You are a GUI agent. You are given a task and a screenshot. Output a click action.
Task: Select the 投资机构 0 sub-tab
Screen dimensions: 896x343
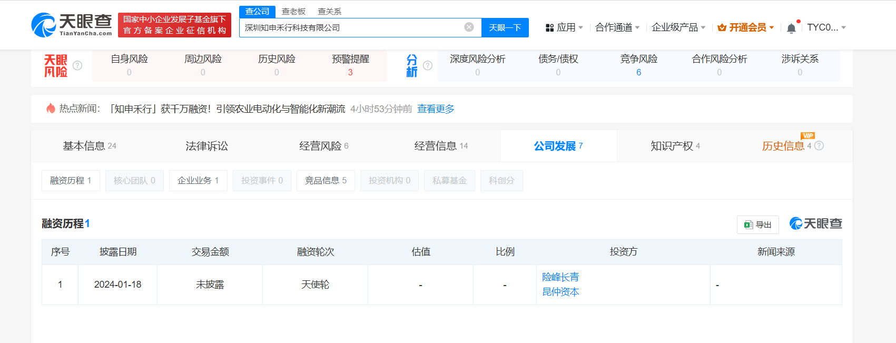click(x=389, y=181)
